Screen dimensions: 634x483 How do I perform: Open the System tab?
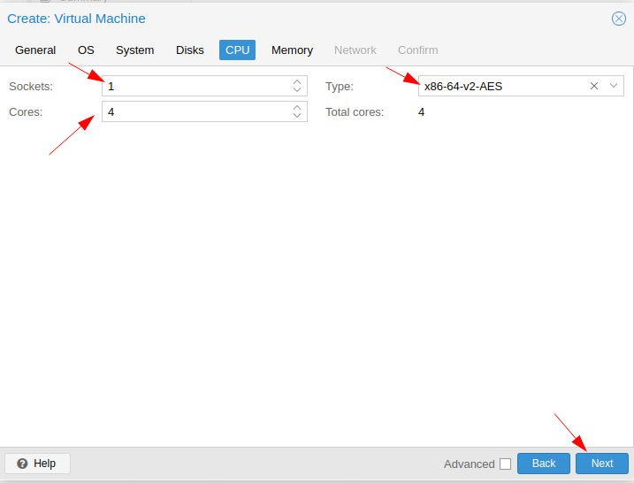tap(134, 50)
